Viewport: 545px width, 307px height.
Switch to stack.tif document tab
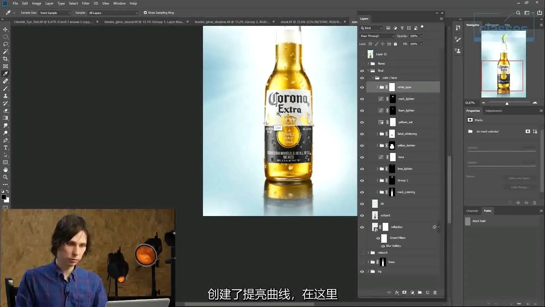click(310, 22)
